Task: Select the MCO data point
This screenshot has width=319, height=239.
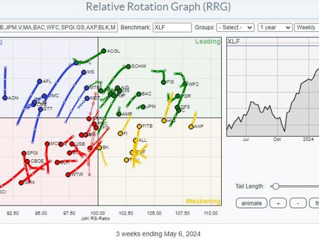Action: pyautogui.click(x=47, y=144)
